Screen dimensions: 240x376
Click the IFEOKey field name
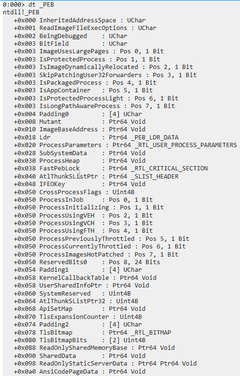click(52, 184)
